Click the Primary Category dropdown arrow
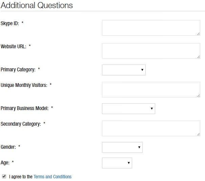The width and height of the screenshot is (205, 181). [142, 70]
